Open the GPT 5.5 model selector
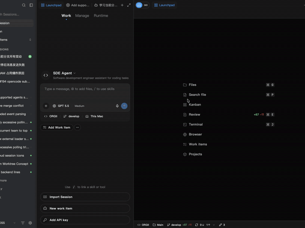Screen dimensions: 305x228 click(61, 106)
